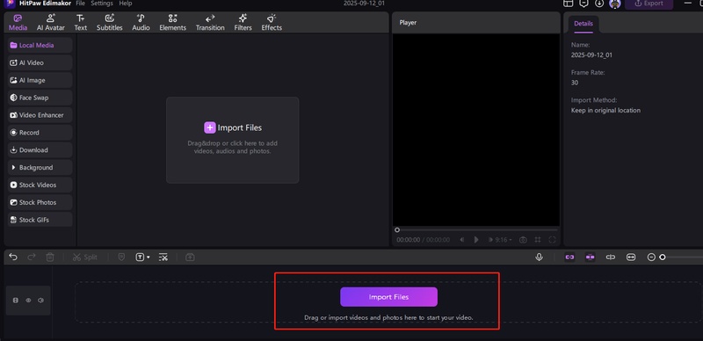Switch to the AI Avatar tab

click(x=51, y=23)
